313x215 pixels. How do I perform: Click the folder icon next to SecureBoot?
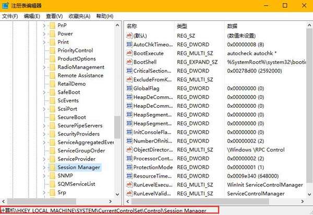[x=52, y=117]
